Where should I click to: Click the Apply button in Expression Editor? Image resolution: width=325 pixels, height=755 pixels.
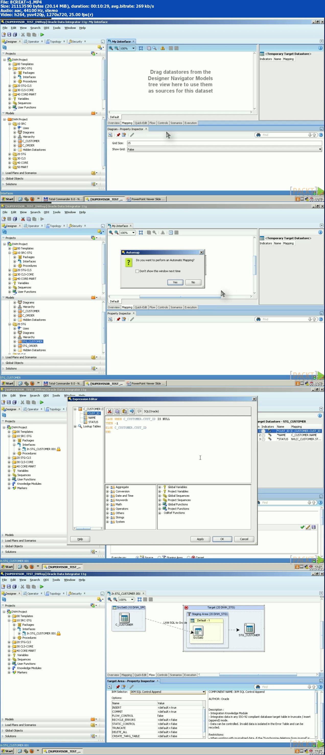coord(200,539)
